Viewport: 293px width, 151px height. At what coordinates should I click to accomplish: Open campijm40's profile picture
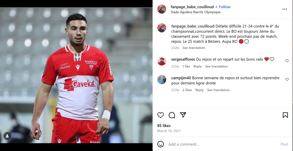162,80
